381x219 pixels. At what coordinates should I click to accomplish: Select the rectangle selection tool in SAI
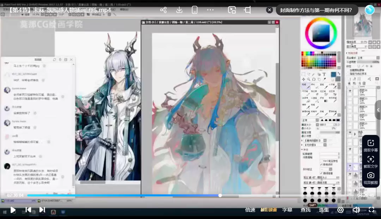pyautogui.click(x=303, y=74)
